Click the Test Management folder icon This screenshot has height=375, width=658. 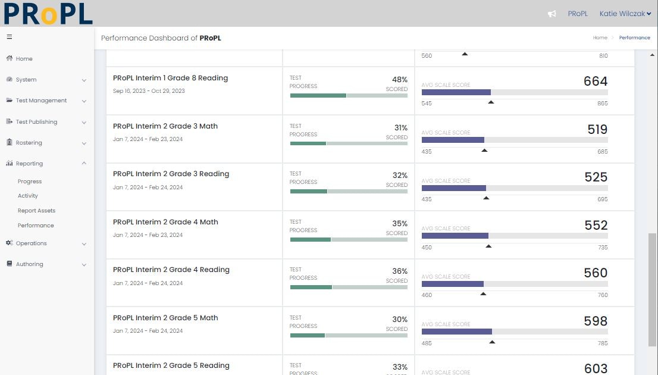pos(10,101)
